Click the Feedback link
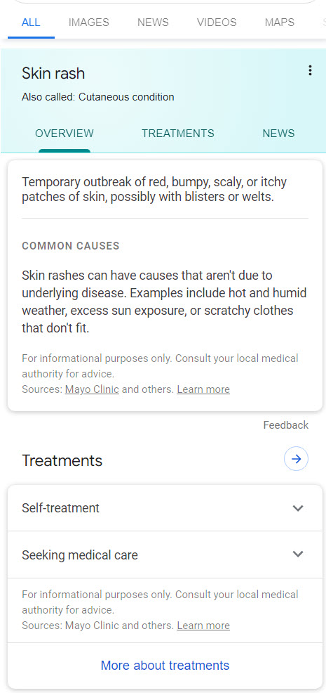 pos(286,425)
